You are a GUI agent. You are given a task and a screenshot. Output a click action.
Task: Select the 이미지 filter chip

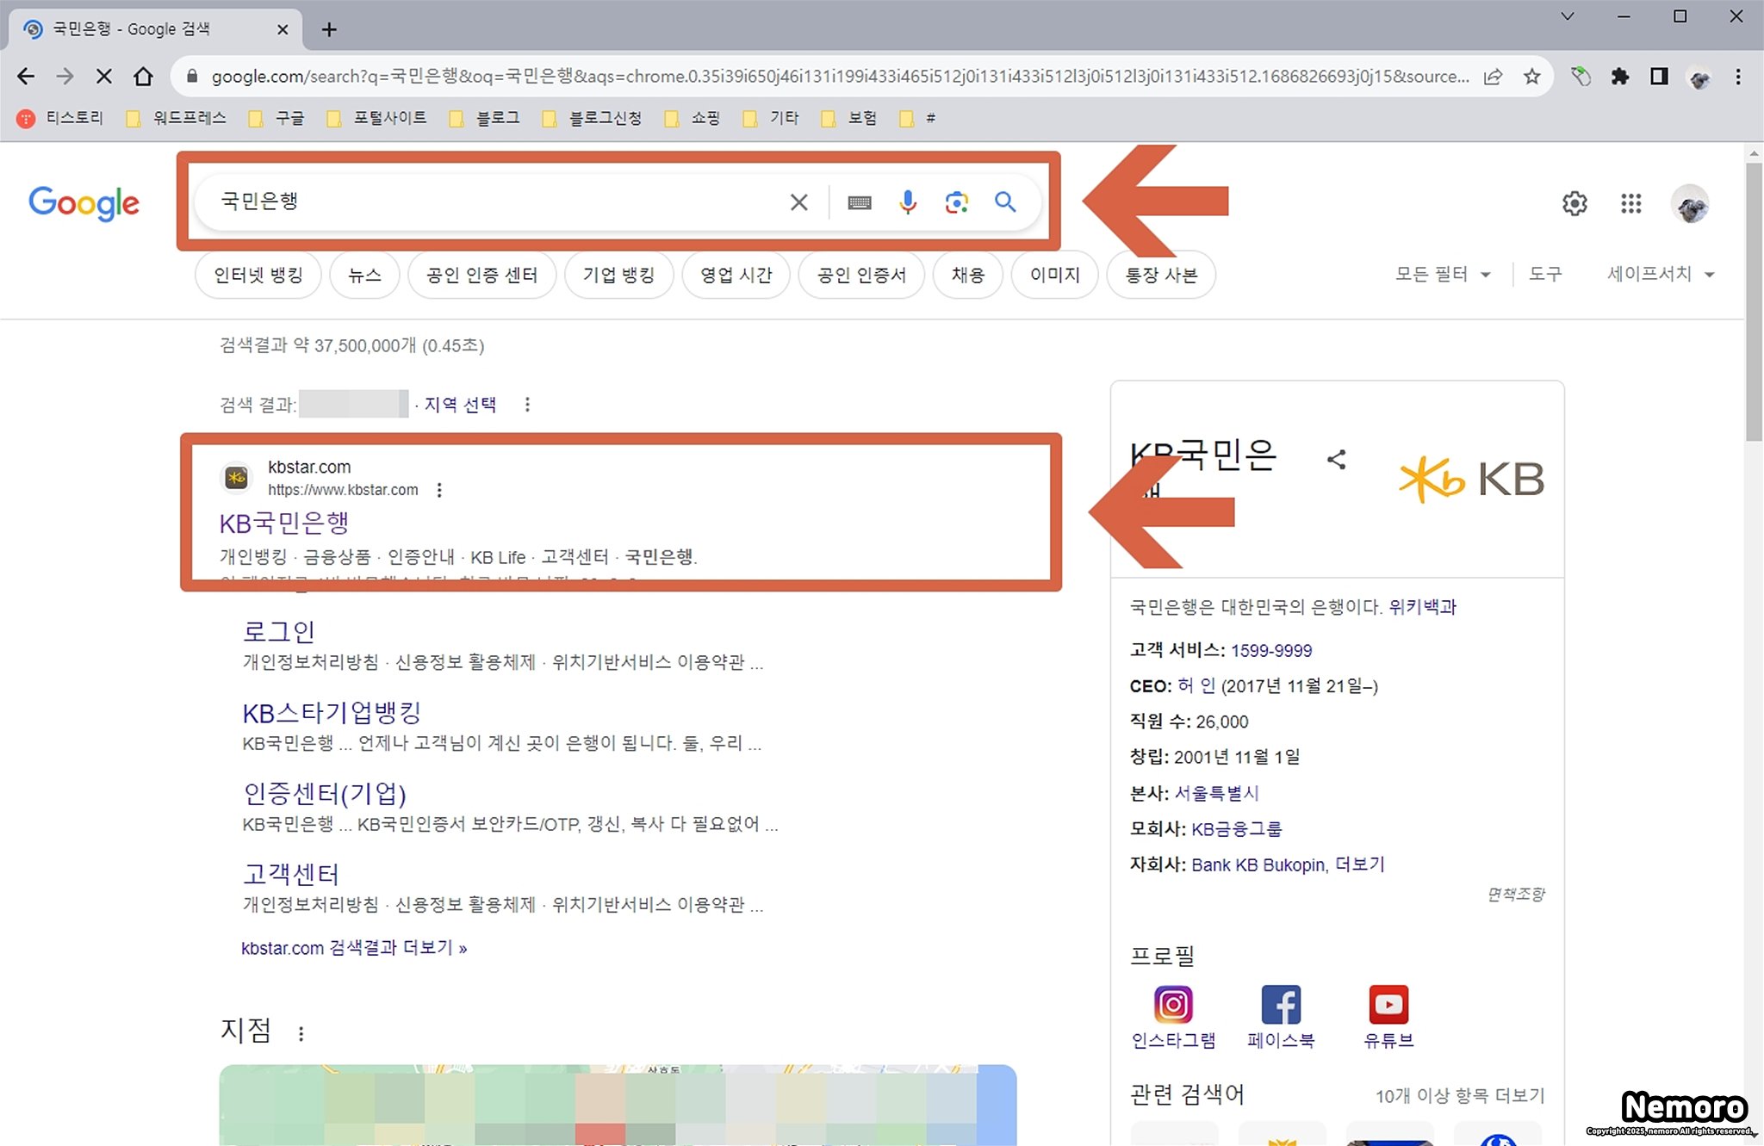pyautogui.click(x=1054, y=276)
